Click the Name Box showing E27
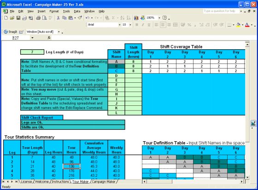This screenshot has width=258, height=190. (16, 38)
